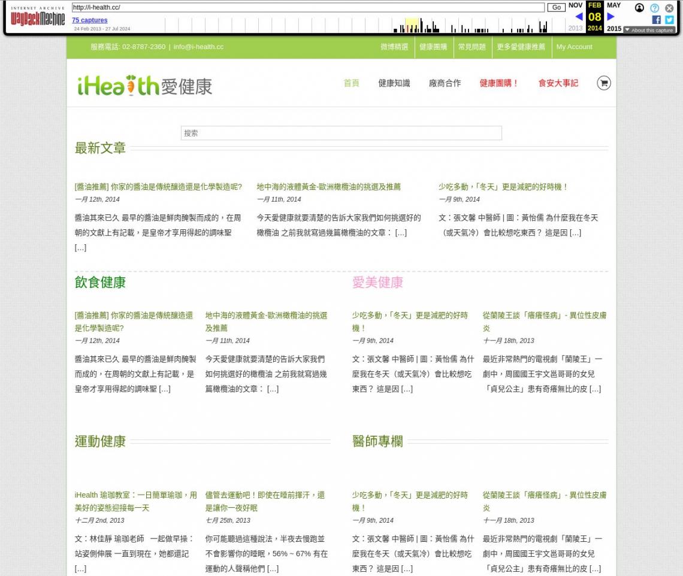Open the 健康團購！ red menu item
This screenshot has width=683, height=576.
(x=498, y=83)
